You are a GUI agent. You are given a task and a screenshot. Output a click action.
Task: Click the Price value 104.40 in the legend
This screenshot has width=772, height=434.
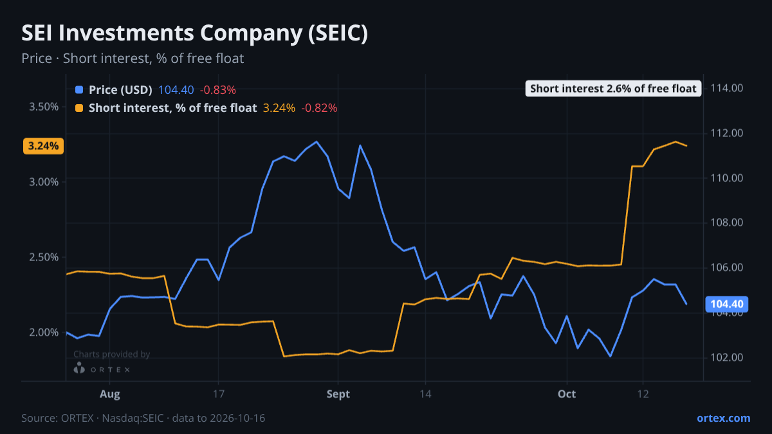pos(176,89)
